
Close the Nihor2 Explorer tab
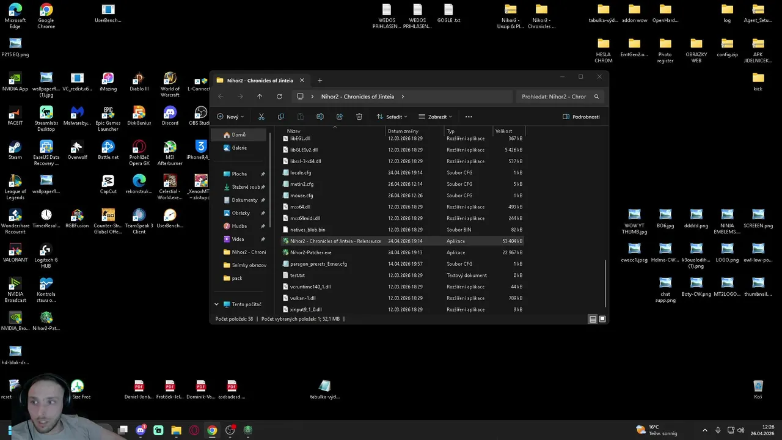(x=301, y=81)
